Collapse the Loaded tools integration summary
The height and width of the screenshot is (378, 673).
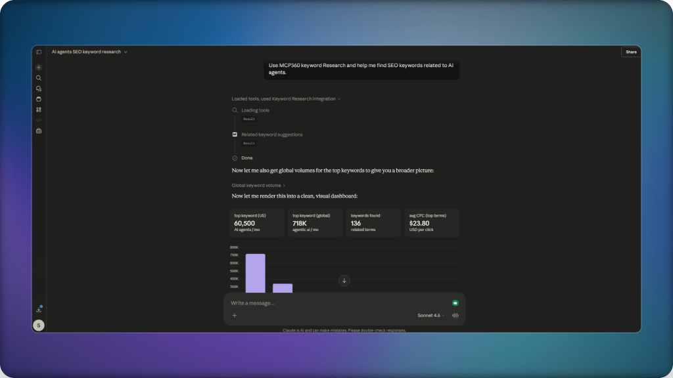(286, 99)
